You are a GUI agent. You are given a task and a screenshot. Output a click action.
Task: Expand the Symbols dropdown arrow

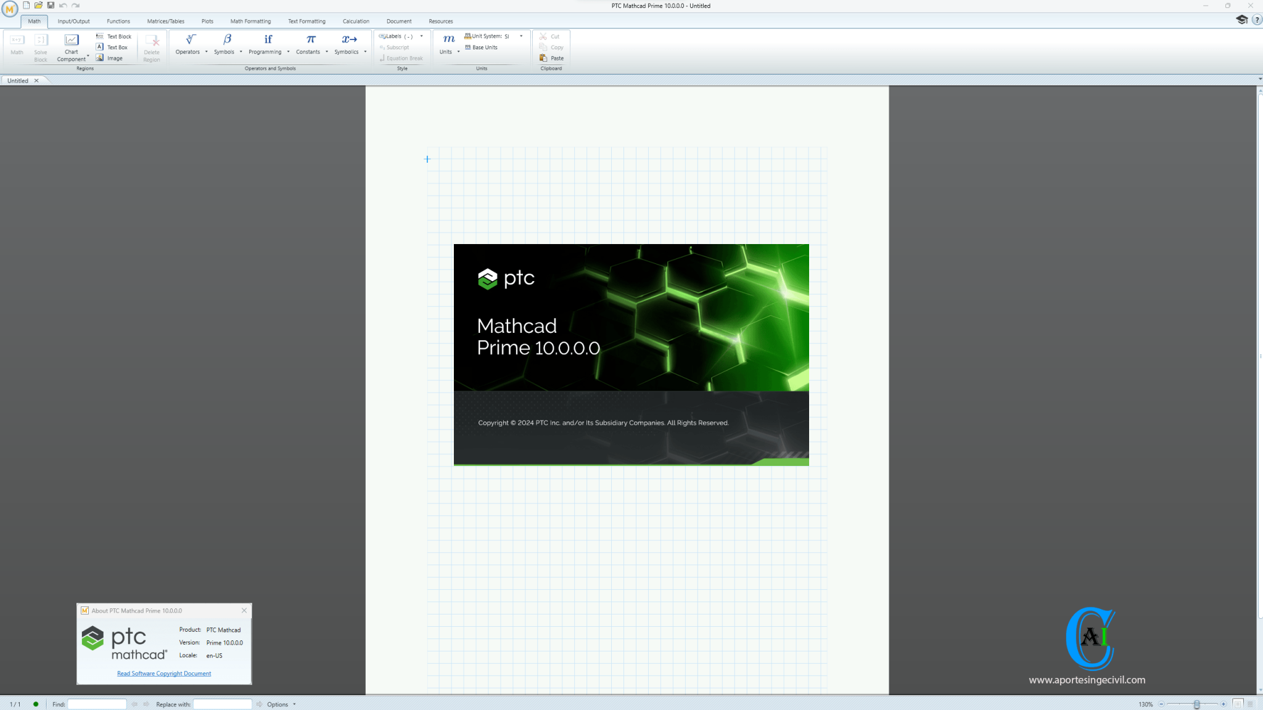[x=241, y=51]
